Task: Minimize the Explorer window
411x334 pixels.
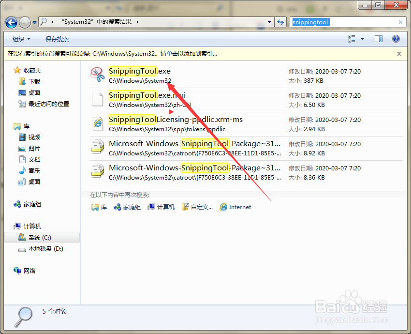Action: point(365,5)
